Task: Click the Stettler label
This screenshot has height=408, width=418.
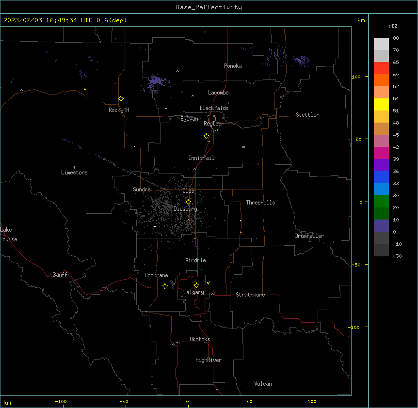Action: pos(307,115)
